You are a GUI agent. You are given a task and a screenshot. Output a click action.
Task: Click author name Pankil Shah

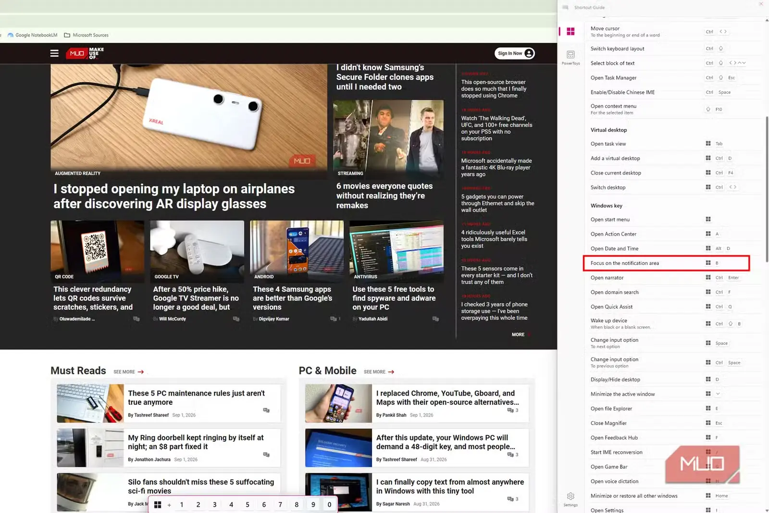pyautogui.click(x=394, y=415)
